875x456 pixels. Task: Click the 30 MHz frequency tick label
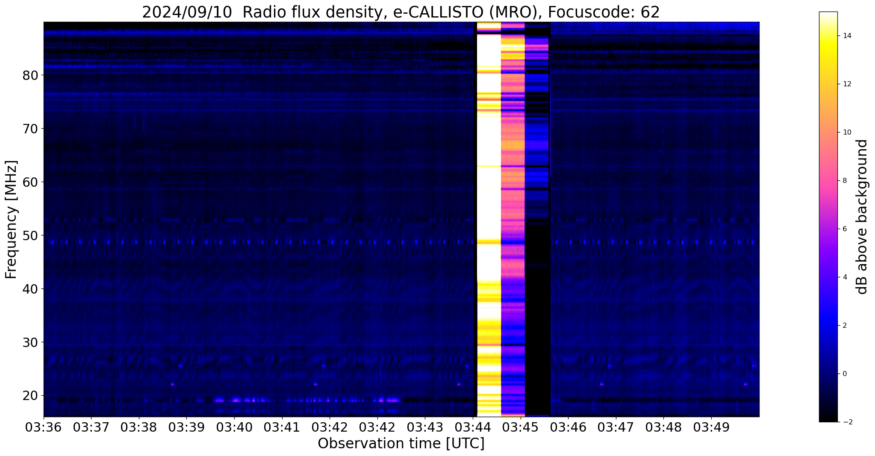[x=30, y=342]
